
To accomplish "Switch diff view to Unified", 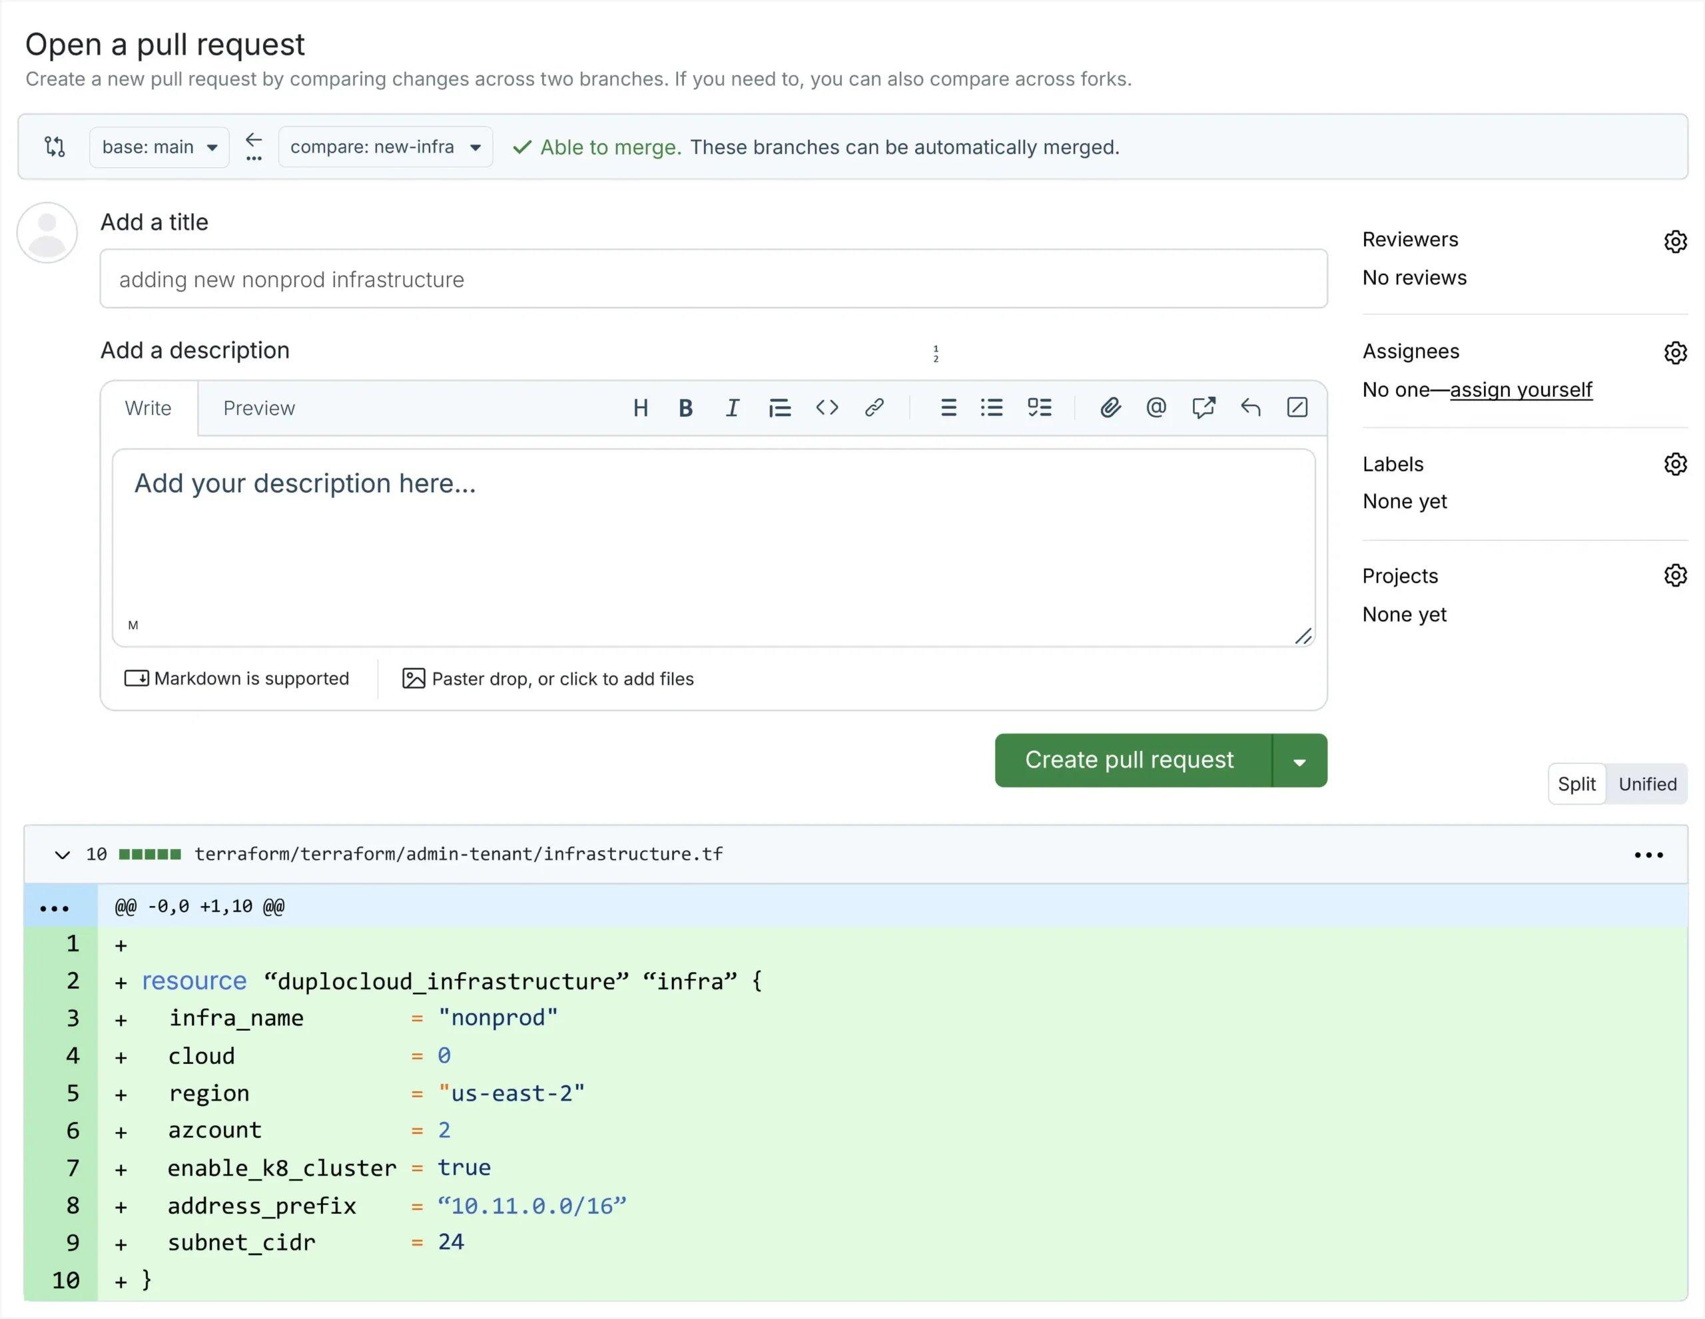I will [x=1647, y=784].
